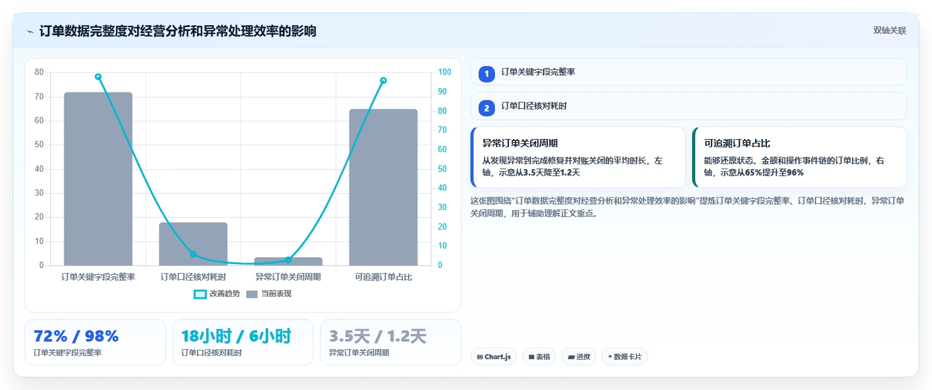Click the 72% / 98% stat card
This screenshot has width=932, height=390.
click(x=95, y=342)
